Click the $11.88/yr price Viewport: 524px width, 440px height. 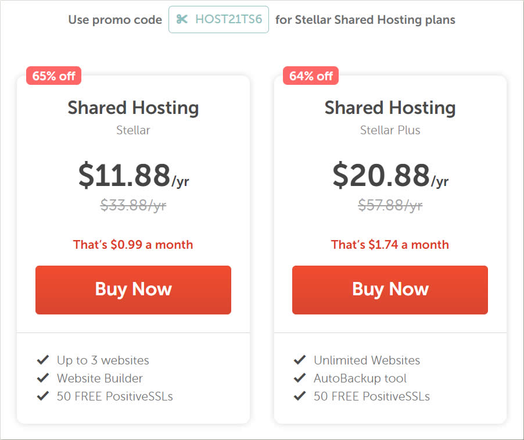point(134,175)
